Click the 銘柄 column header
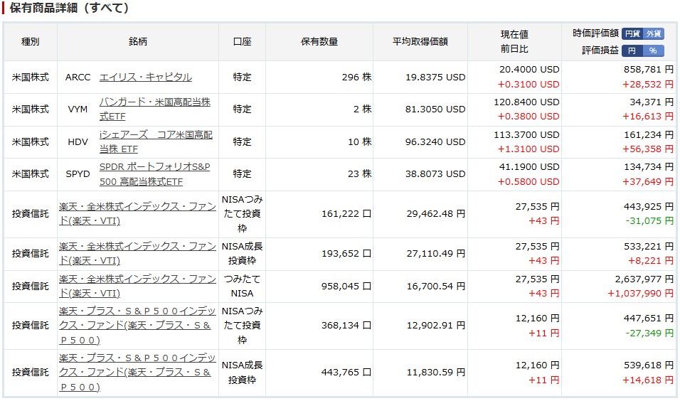 (138, 42)
